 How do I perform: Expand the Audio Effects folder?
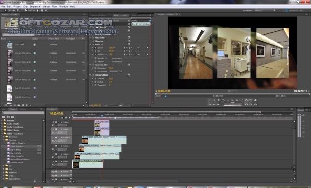pyautogui.click(x=2, y=124)
